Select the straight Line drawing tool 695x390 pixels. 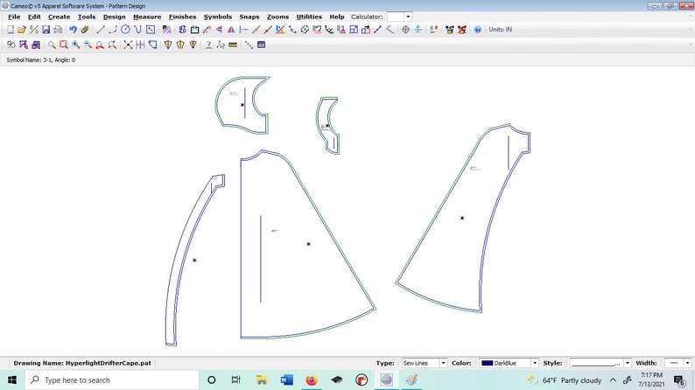click(x=101, y=30)
